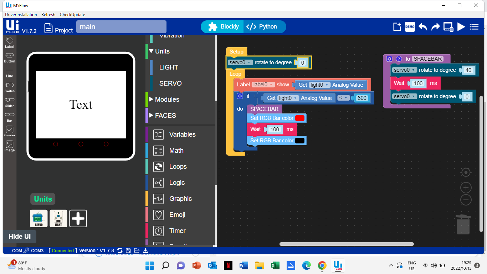The width and height of the screenshot is (487, 274).
Task: Add a new unit with the plus tile
Action: click(78, 218)
